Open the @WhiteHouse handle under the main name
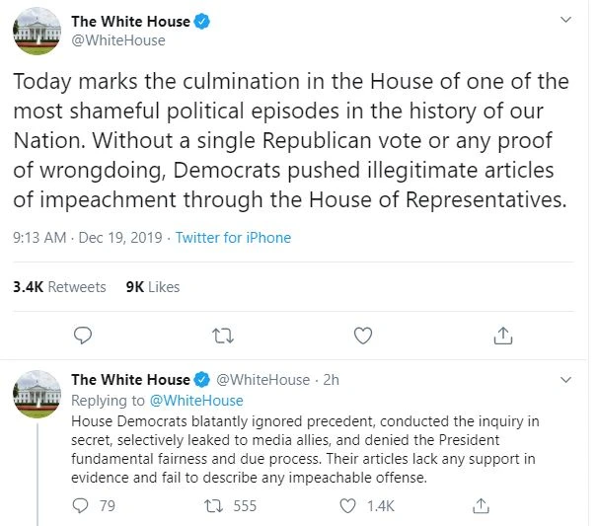 click(x=118, y=40)
